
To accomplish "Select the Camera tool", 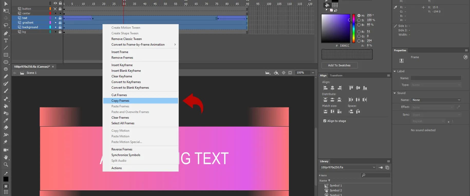I will pos(6,150).
